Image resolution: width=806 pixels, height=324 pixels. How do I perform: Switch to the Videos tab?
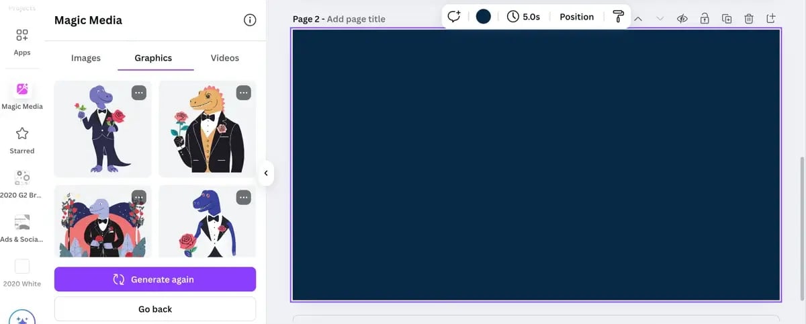(225, 58)
